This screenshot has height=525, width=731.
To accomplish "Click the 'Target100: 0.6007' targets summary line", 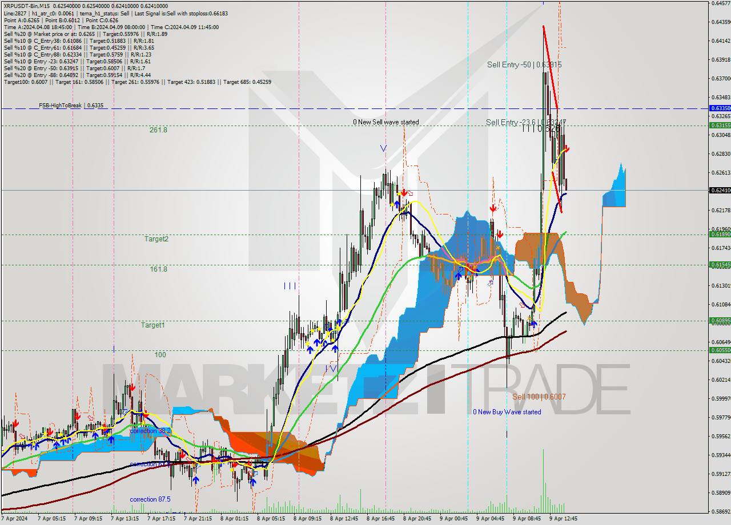I will pyautogui.click(x=138, y=82).
